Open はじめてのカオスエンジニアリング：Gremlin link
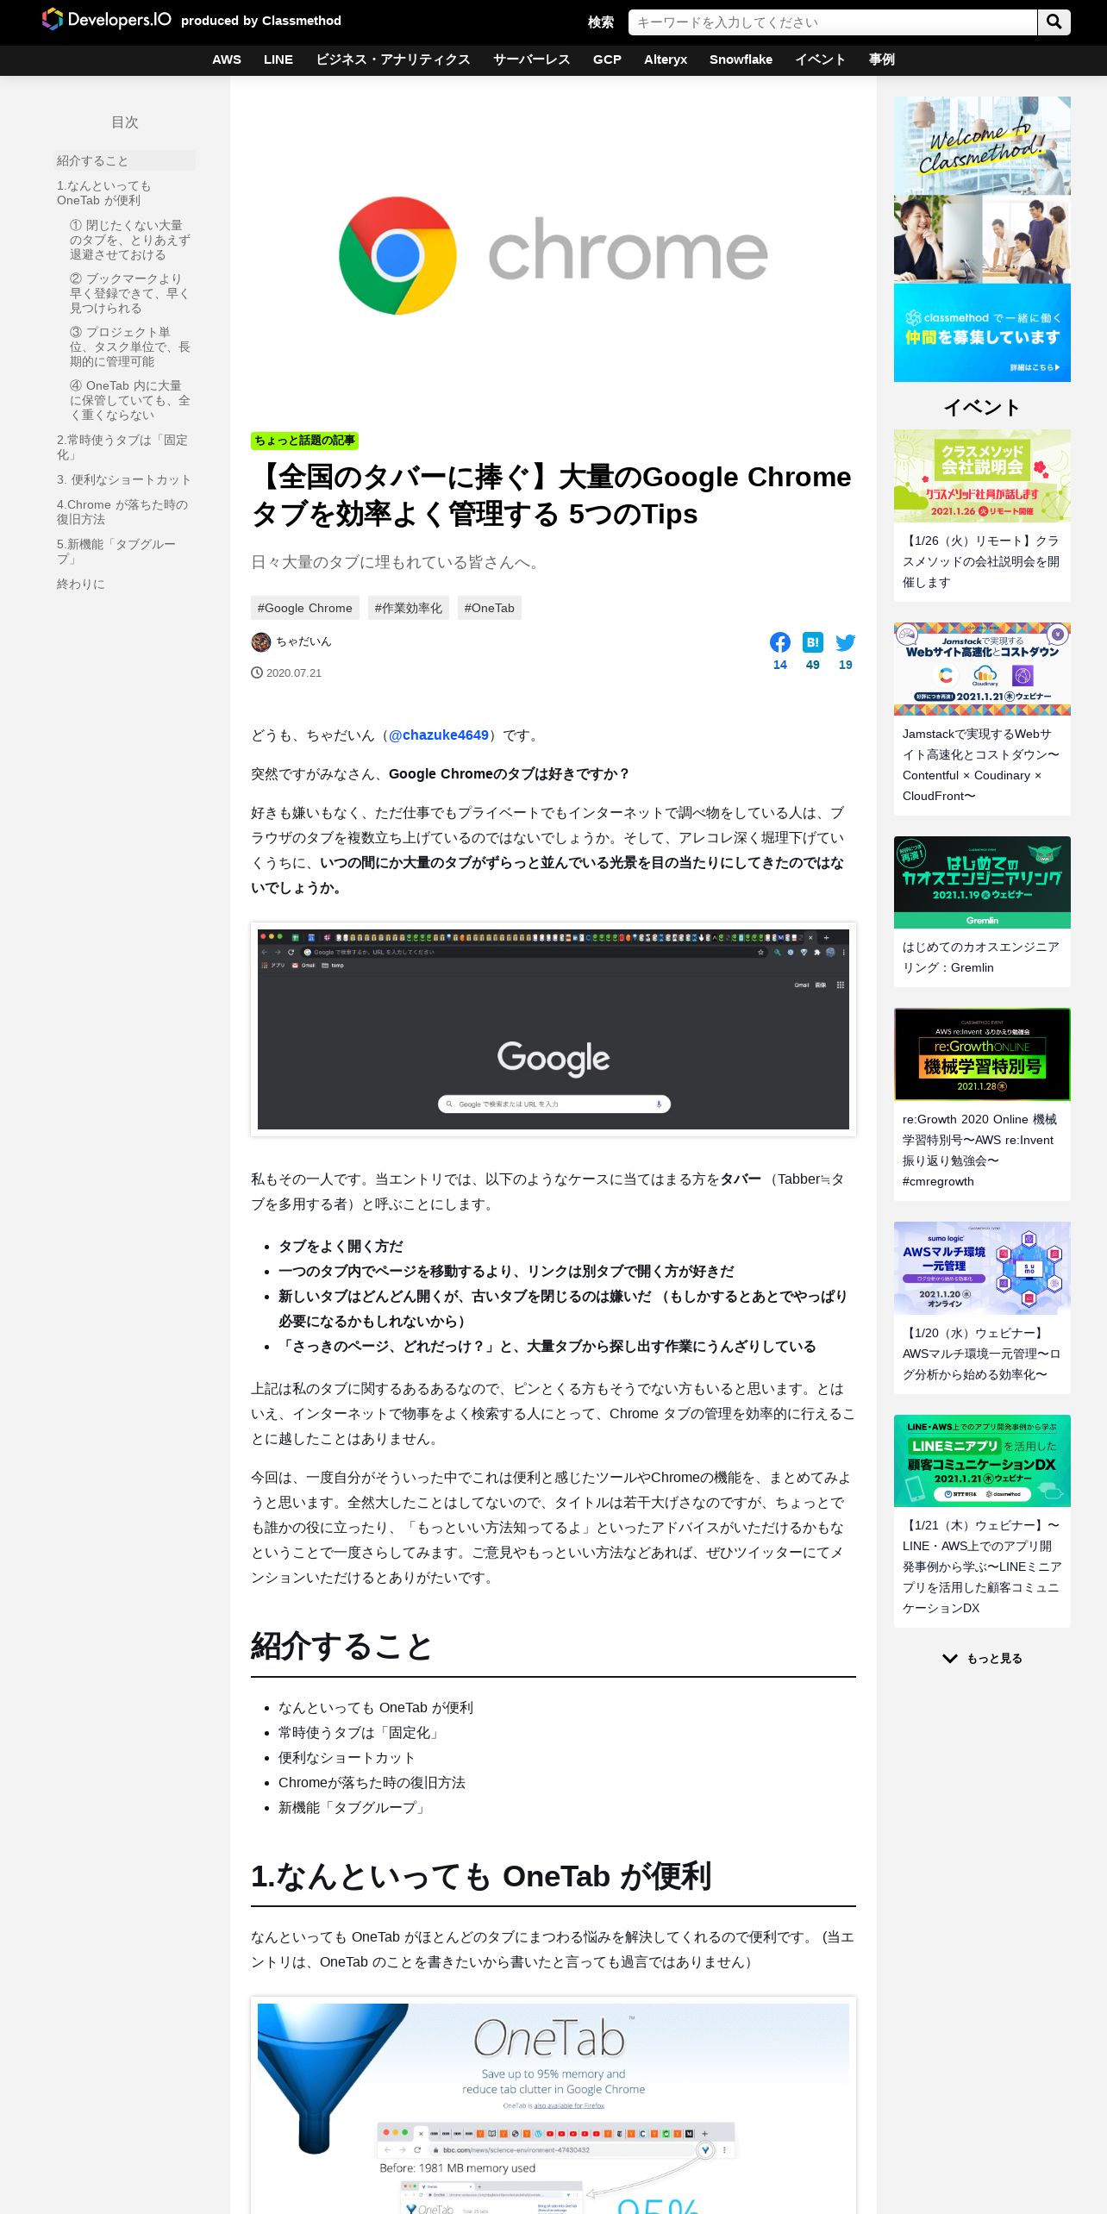 click(x=981, y=957)
